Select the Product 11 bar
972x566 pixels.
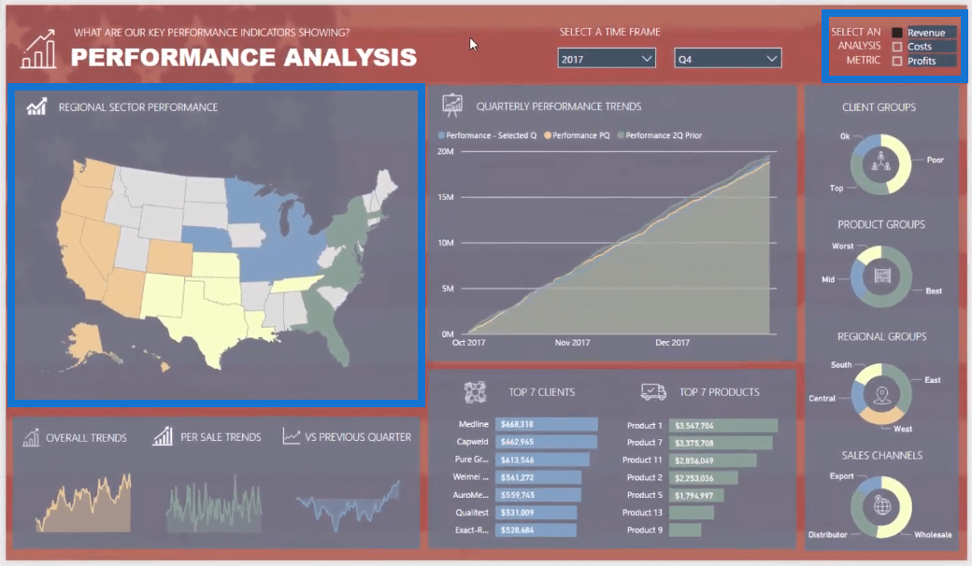point(713,460)
